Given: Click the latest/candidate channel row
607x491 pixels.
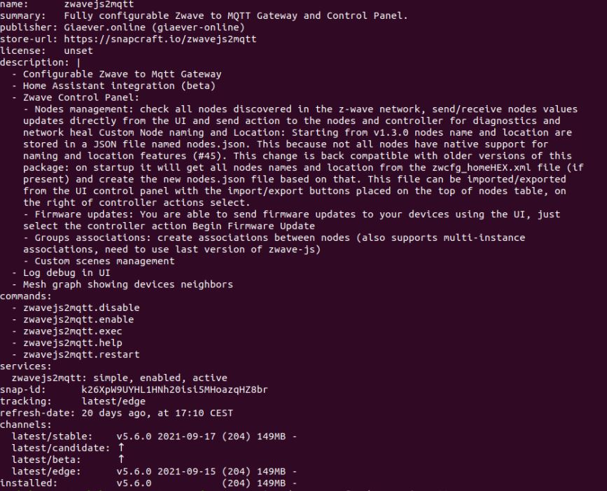Looking at the screenshot, I should [67, 448].
